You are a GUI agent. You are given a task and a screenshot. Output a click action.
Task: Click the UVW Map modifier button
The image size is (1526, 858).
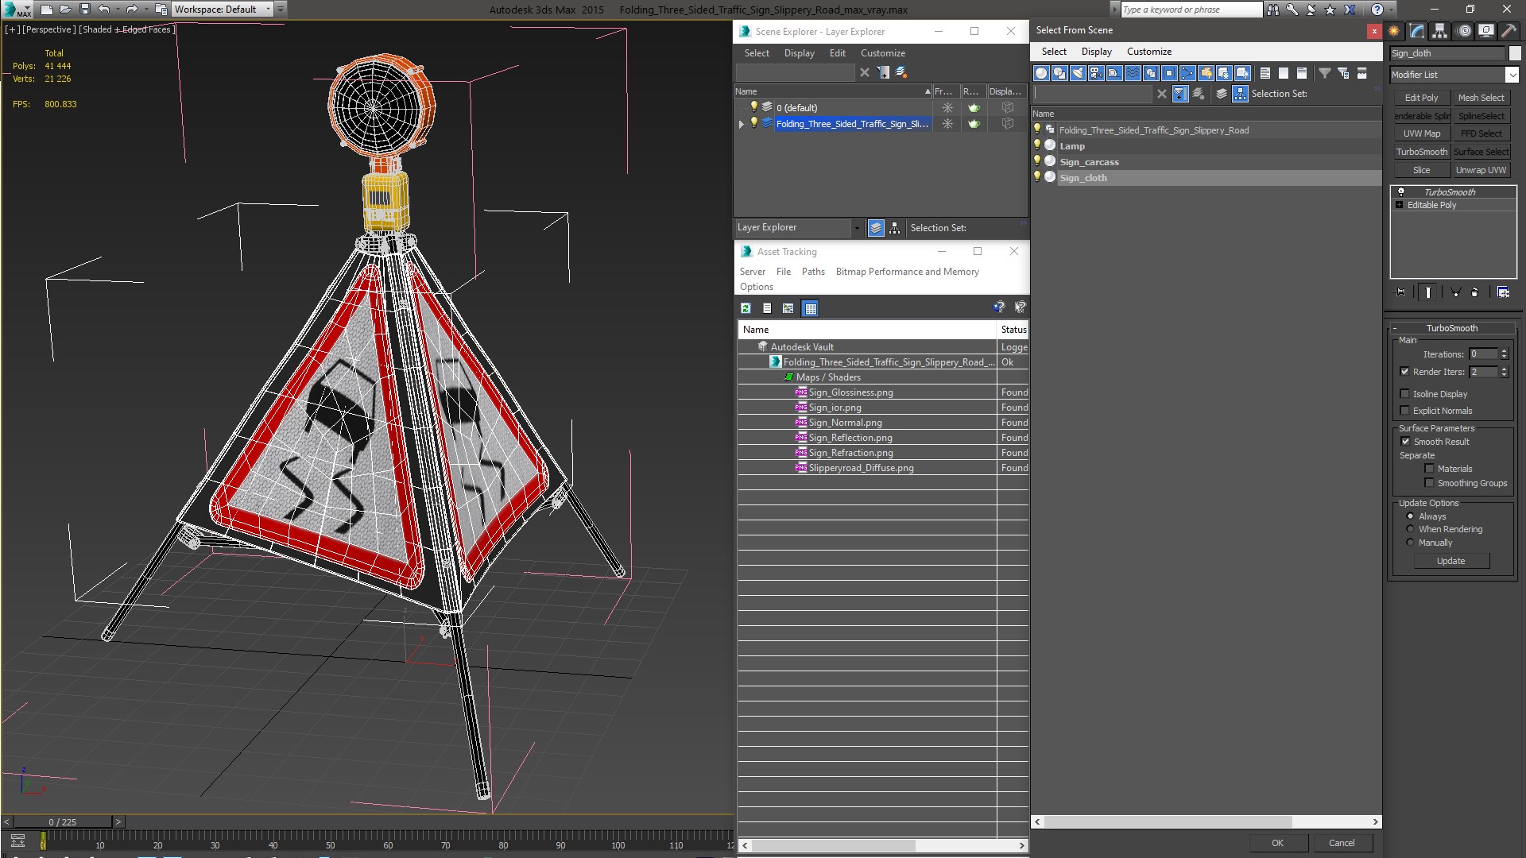click(1421, 133)
